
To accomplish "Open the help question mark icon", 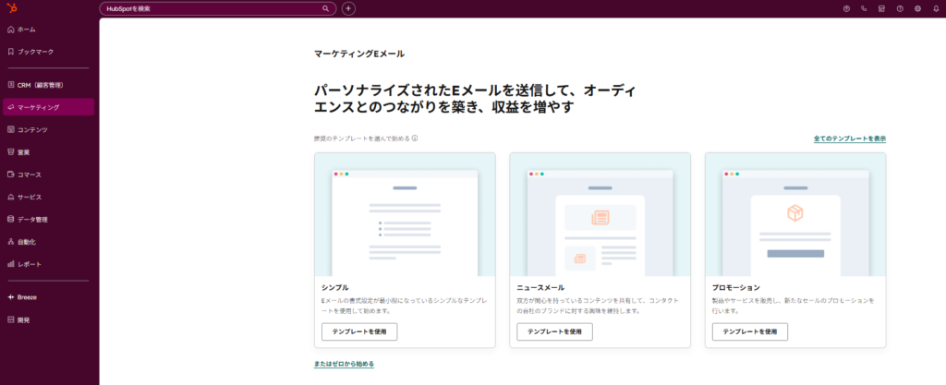I will point(900,8).
